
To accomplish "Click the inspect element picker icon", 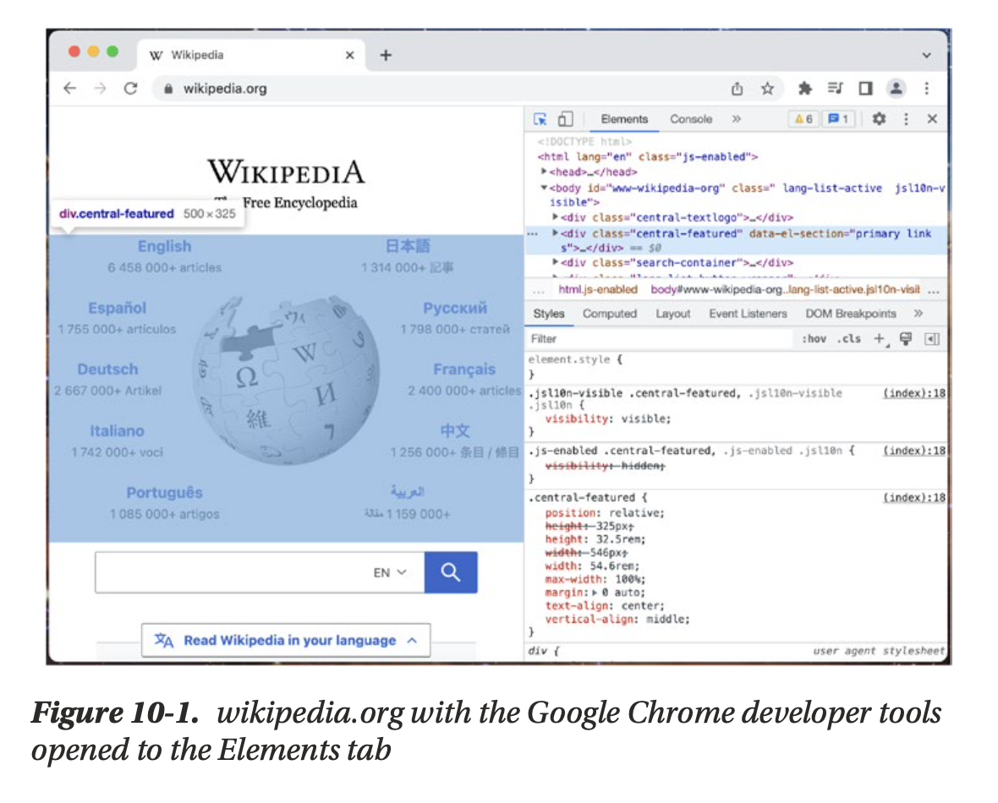I will pyautogui.click(x=540, y=119).
